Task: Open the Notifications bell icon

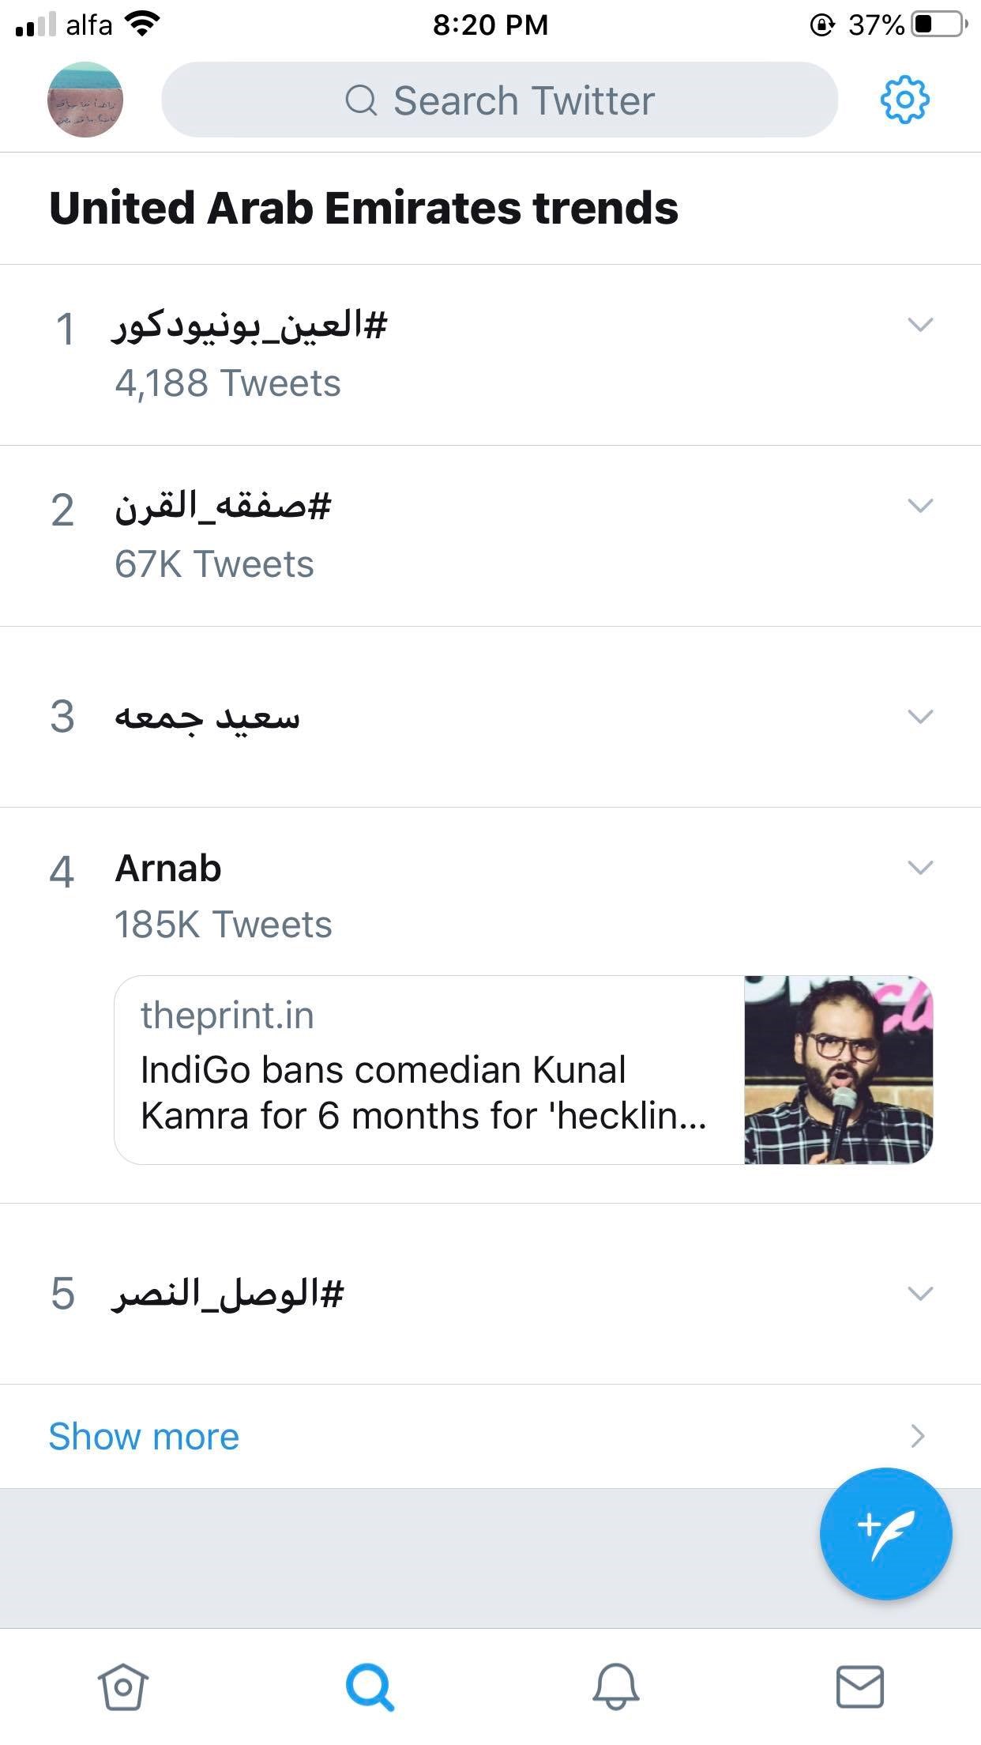Action: 615,1687
